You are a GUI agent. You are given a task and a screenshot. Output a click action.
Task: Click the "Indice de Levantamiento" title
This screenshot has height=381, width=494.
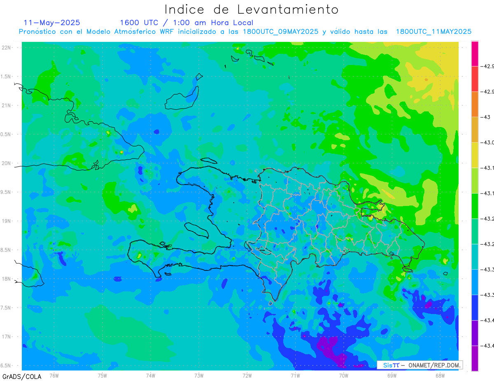(x=252, y=9)
